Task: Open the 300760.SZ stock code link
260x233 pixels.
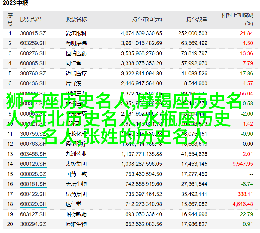Action: coord(33,74)
